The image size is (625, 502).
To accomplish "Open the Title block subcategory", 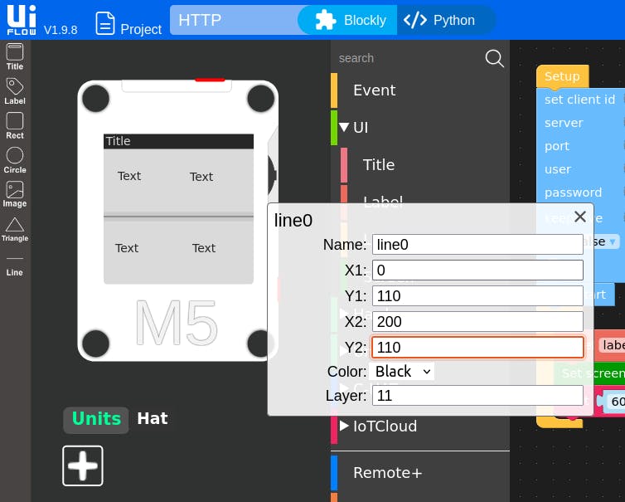I will (x=379, y=165).
